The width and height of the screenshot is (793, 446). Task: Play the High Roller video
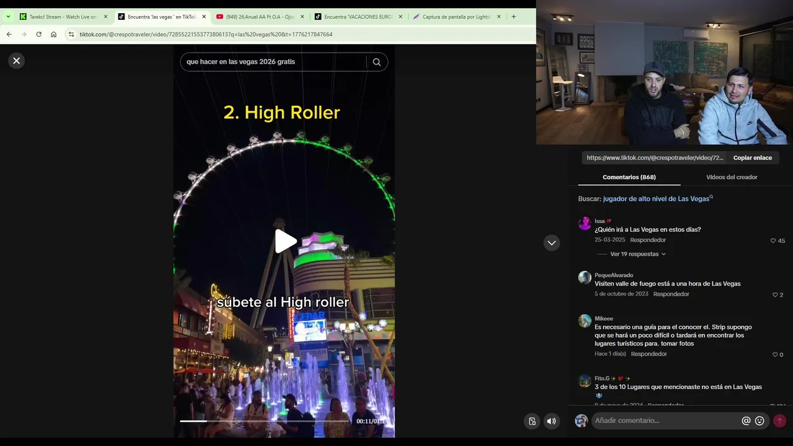click(x=284, y=242)
